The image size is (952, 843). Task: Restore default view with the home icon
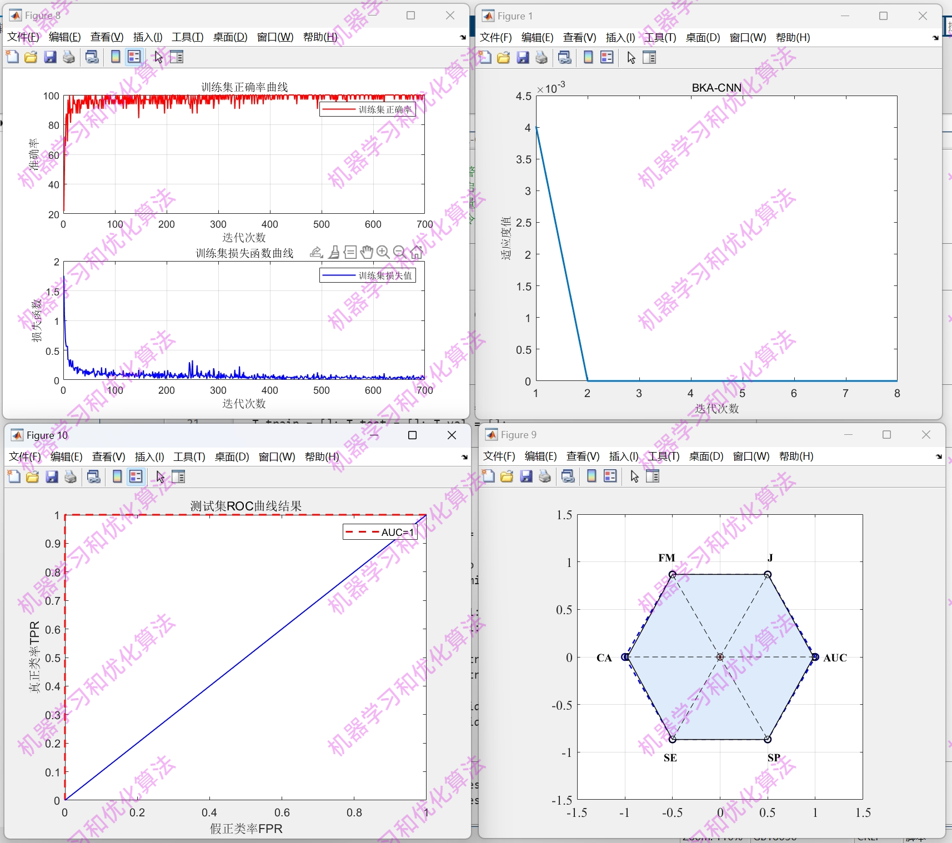(417, 252)
